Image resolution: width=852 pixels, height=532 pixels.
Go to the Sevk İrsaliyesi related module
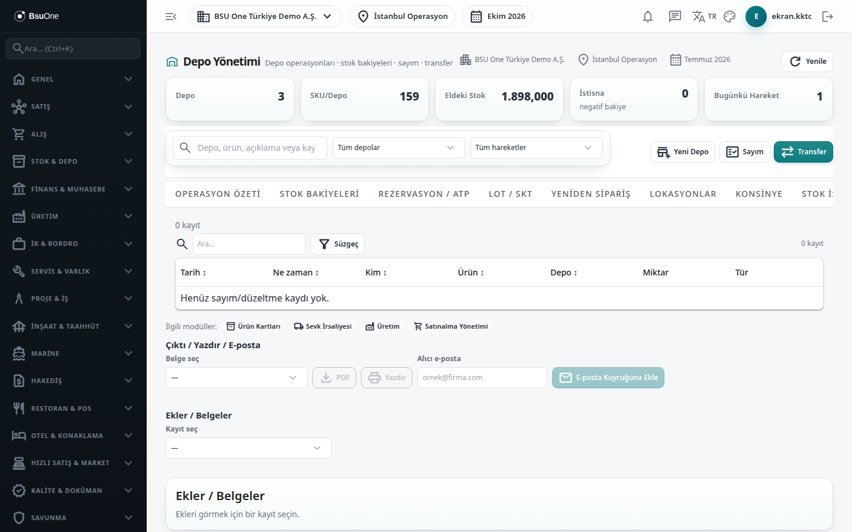coord(322,326)
